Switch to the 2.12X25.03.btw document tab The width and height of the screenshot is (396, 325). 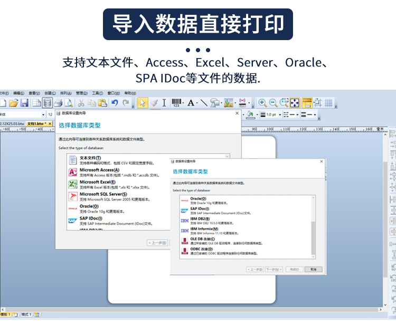click(x=12, y=123)
